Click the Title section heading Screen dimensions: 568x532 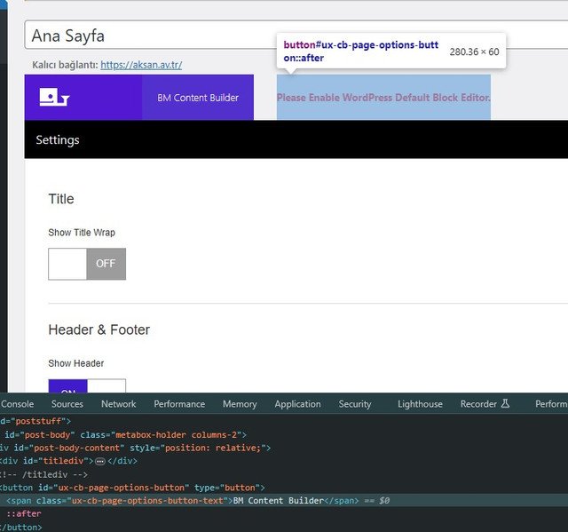(61, 199)
